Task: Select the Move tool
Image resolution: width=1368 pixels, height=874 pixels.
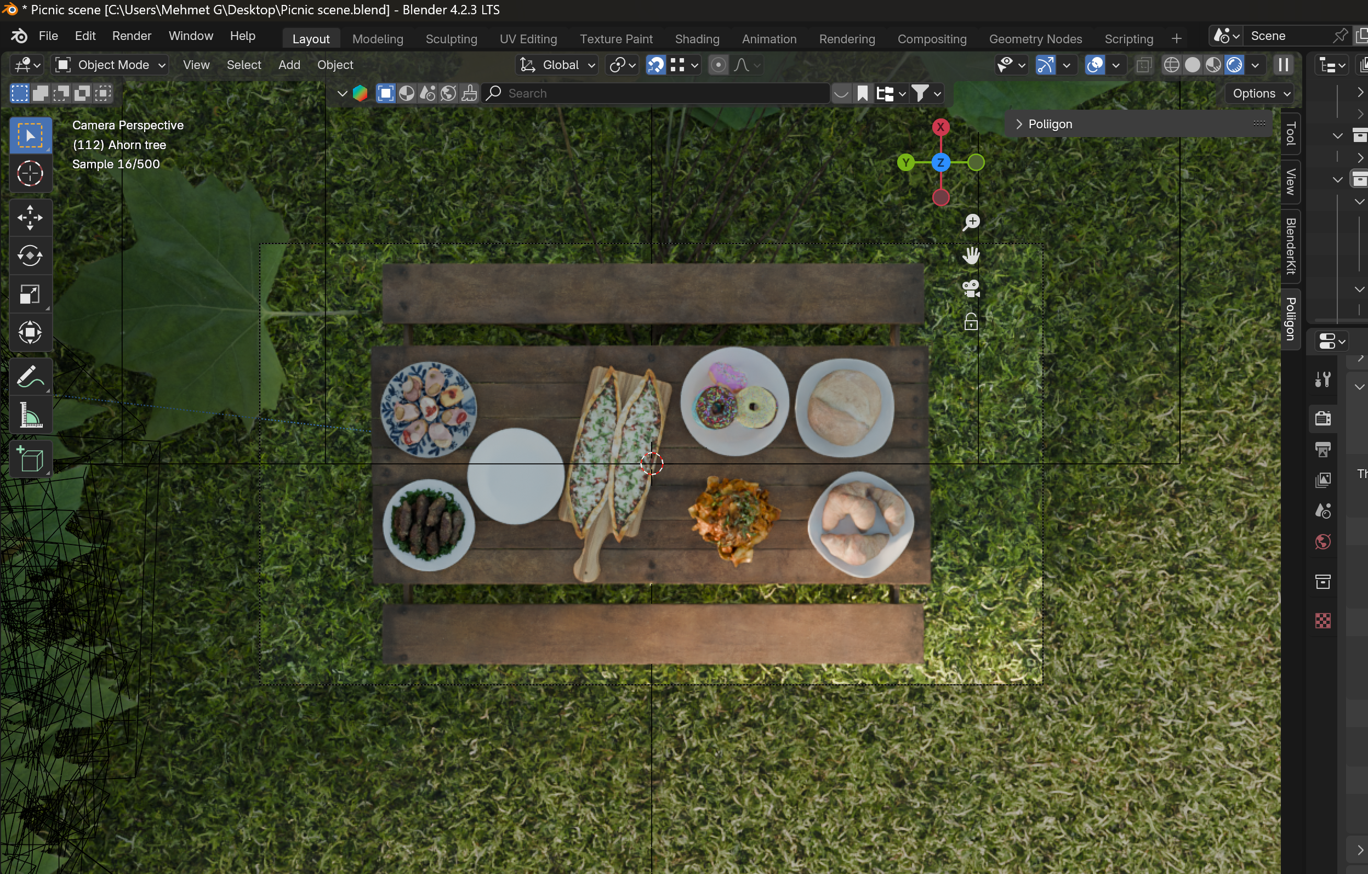Action: [30, 218]
